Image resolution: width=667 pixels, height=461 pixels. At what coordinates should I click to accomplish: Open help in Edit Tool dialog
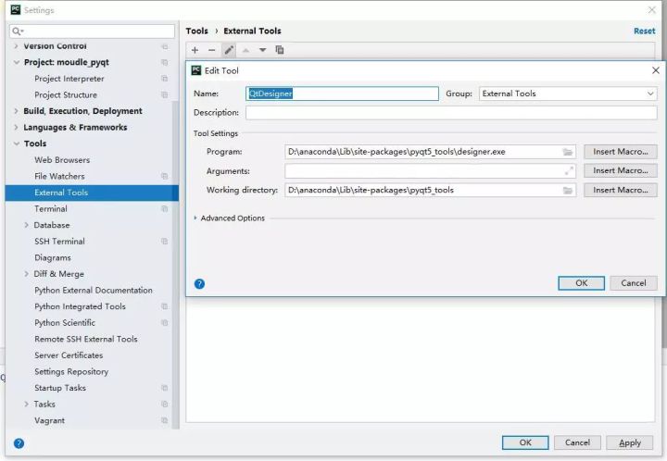click(x=199, y=284)
